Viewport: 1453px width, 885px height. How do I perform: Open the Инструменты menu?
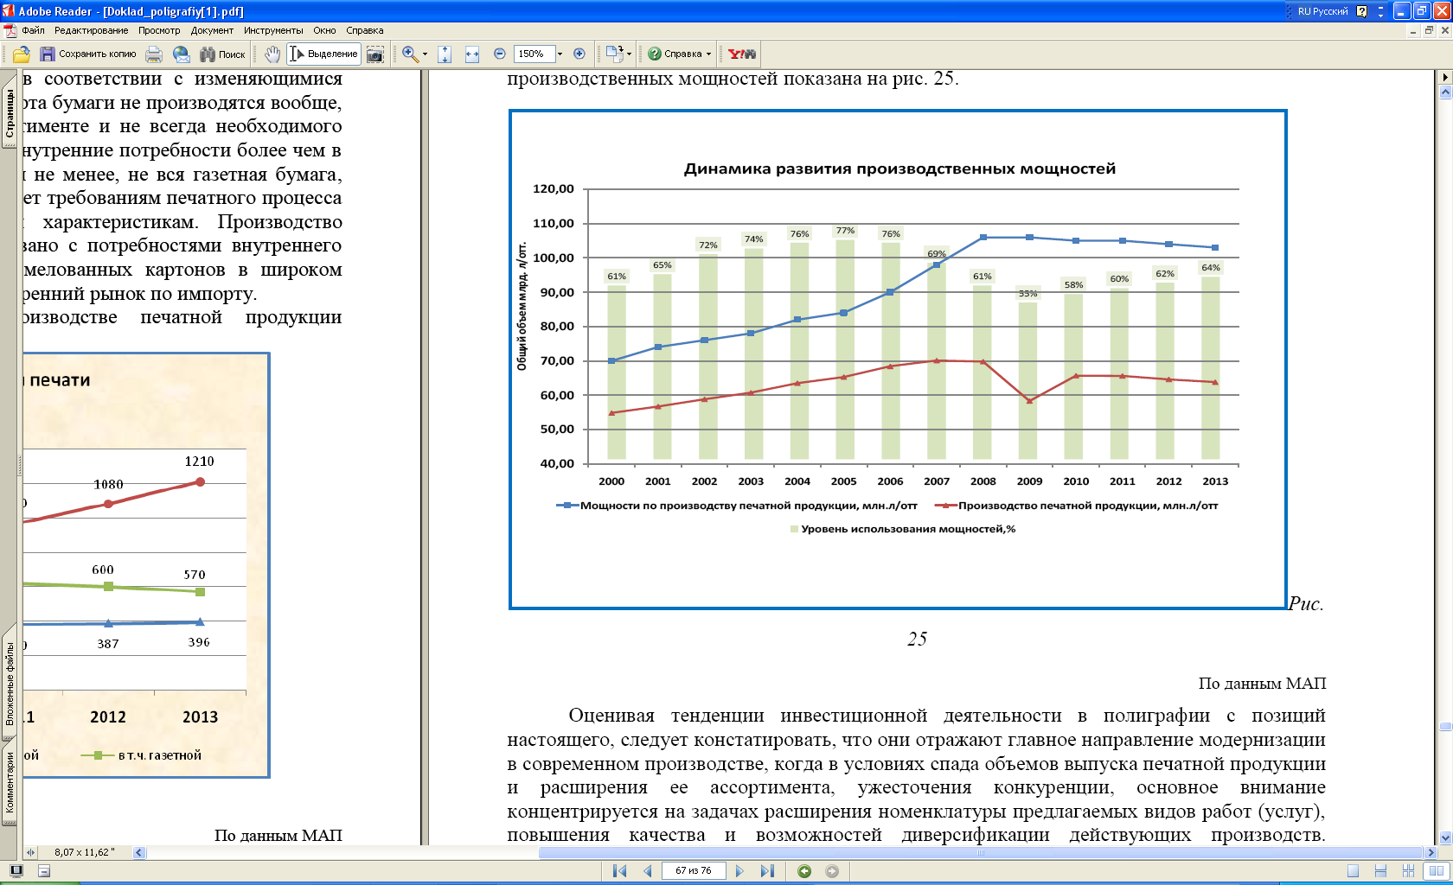273,30
